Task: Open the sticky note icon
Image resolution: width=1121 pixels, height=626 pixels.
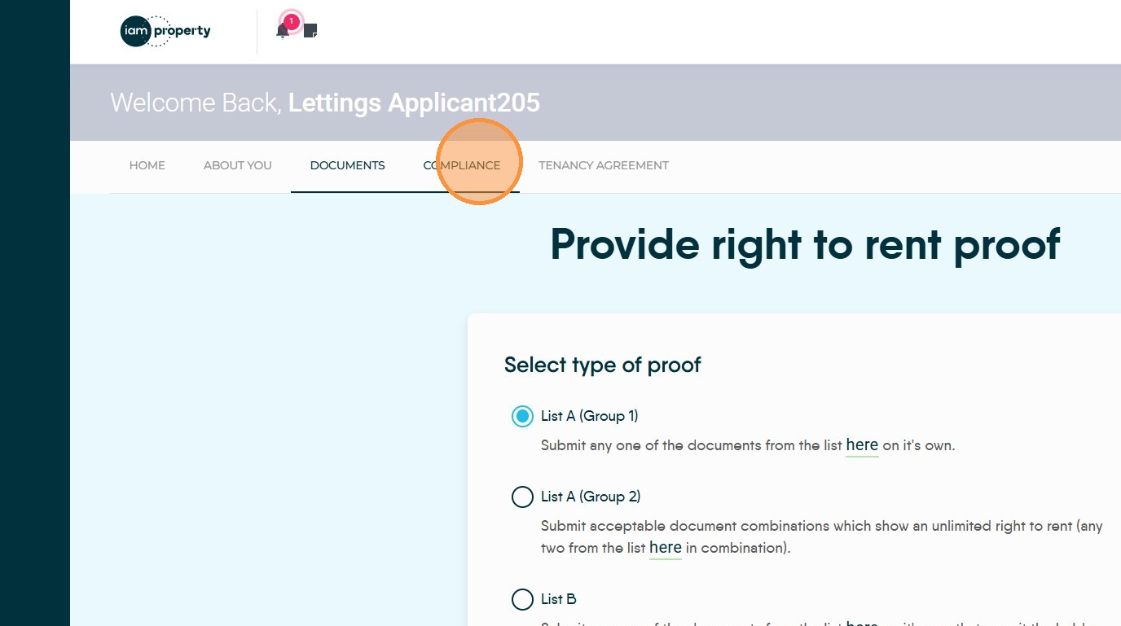Action: (310, 31)
